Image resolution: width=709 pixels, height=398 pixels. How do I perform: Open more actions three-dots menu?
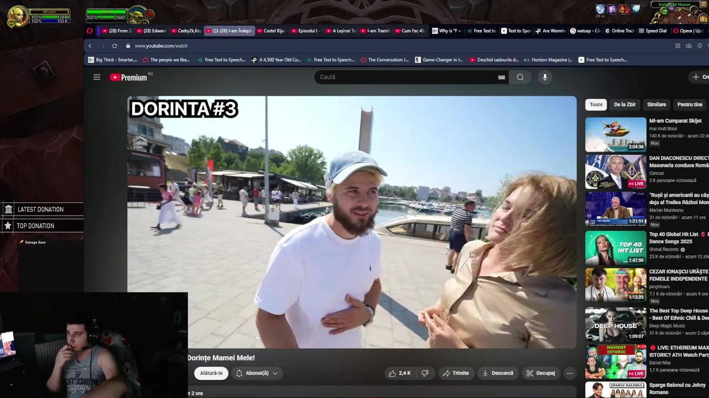(570, 373)
